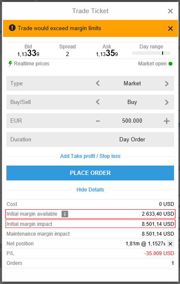Click the green Market open indicator
This screenshot has height=284, width=180.
170,64
